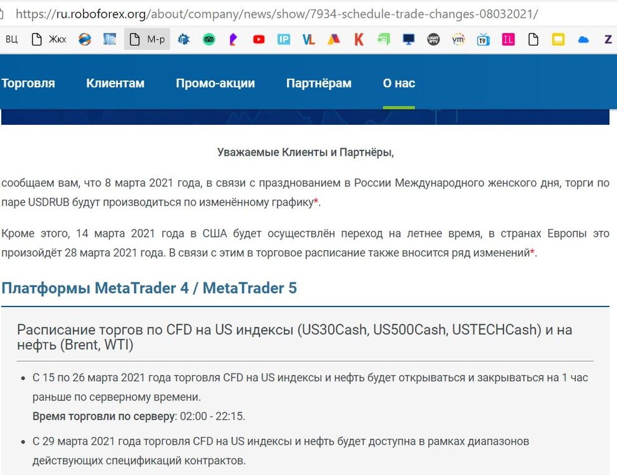This screenshot has height=475, width=617.
Task: Click the heading Платформы MetaTrader 4 / MetaTrader 5
Action: (x=149, y=288)
